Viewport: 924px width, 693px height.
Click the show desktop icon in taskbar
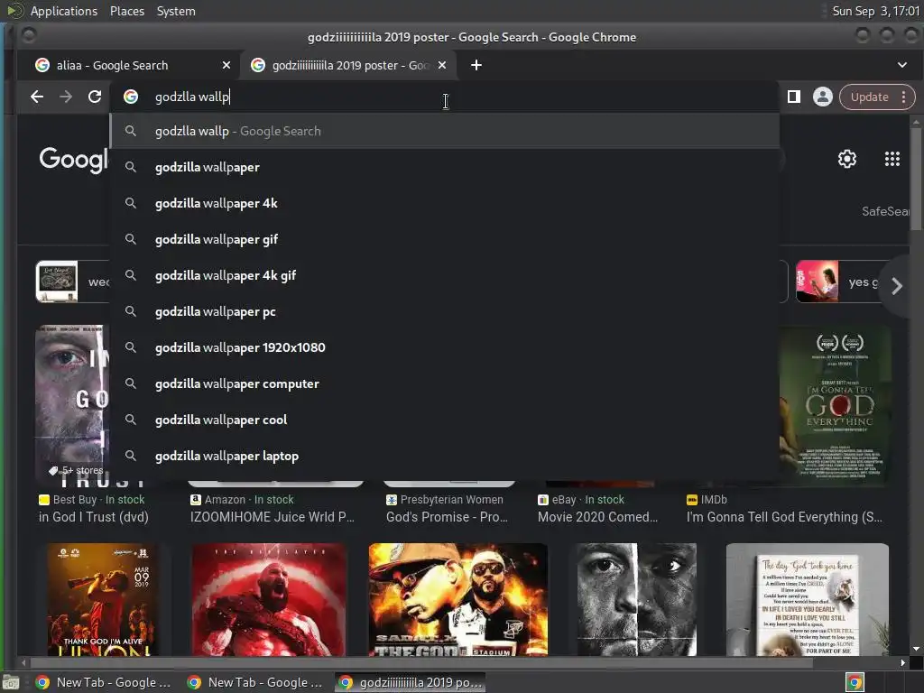(11, 682)
